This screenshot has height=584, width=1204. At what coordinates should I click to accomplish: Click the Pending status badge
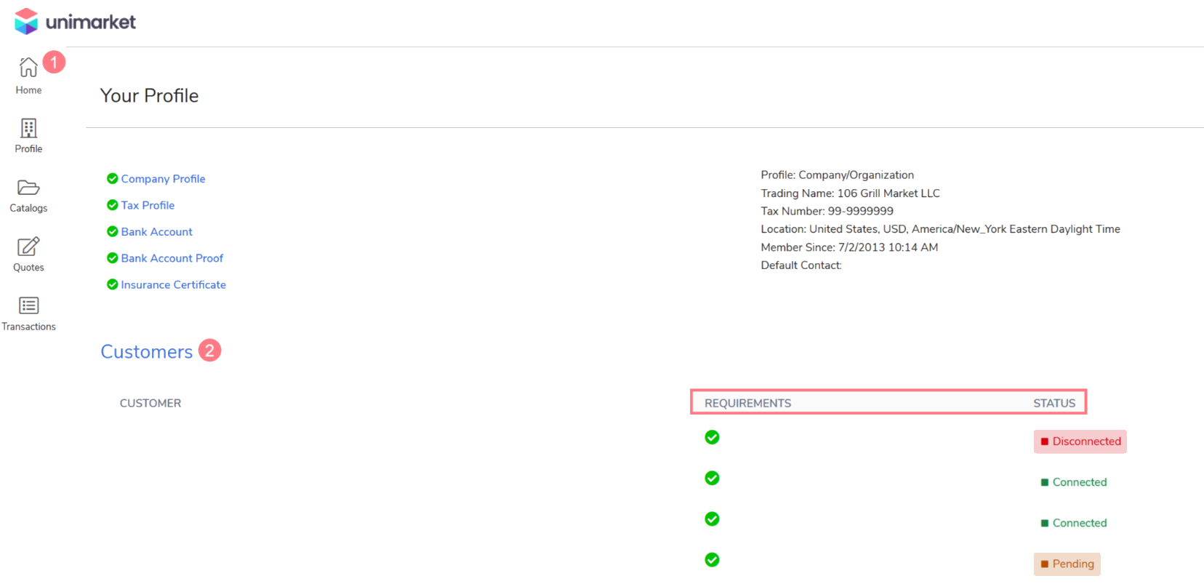click(1067, 564)
